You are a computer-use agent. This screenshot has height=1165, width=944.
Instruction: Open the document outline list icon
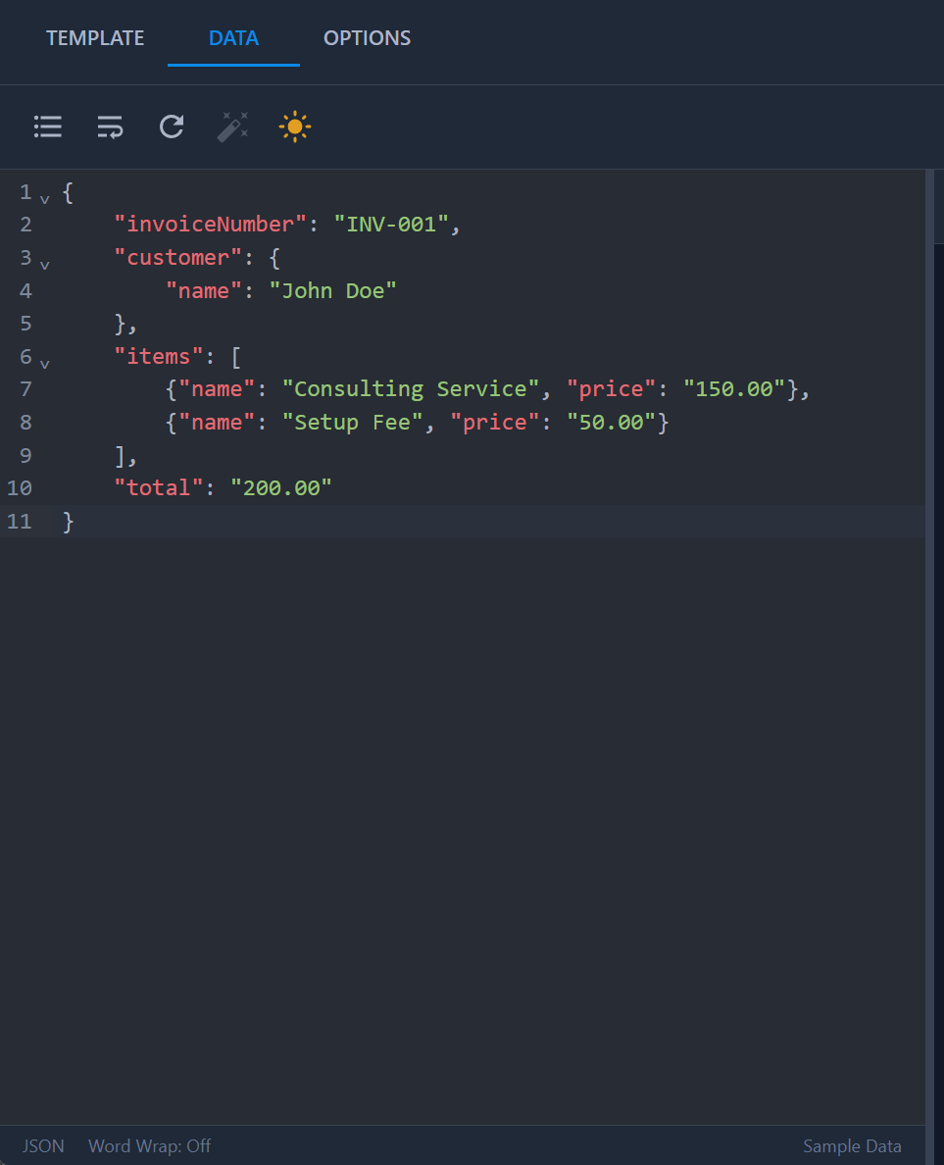(x=47, y=127)
